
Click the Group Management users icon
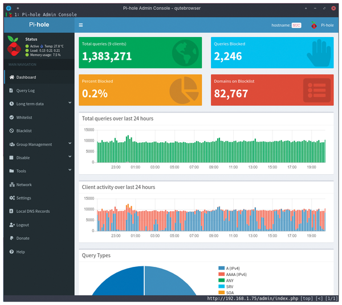point(12,144)
